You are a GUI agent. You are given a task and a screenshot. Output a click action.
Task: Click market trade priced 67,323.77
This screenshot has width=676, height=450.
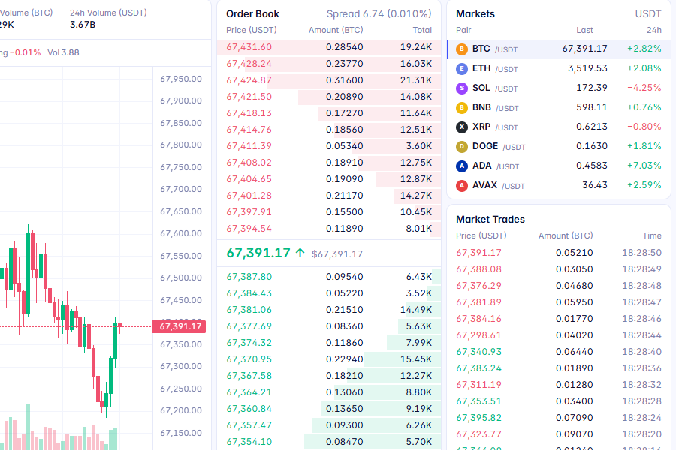(x=559, y=434)
